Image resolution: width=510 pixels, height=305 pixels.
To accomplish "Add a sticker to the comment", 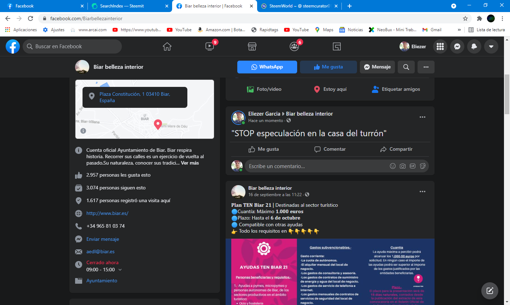I will point(423,166).
